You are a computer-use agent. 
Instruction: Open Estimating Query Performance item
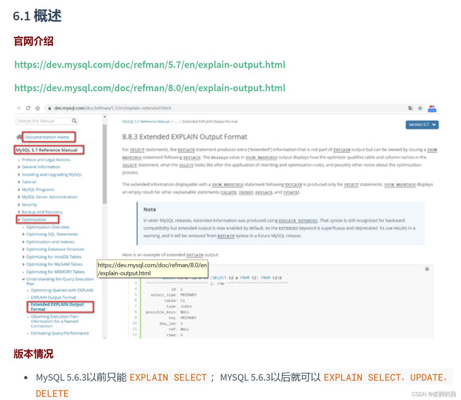[x=60, y=333]
